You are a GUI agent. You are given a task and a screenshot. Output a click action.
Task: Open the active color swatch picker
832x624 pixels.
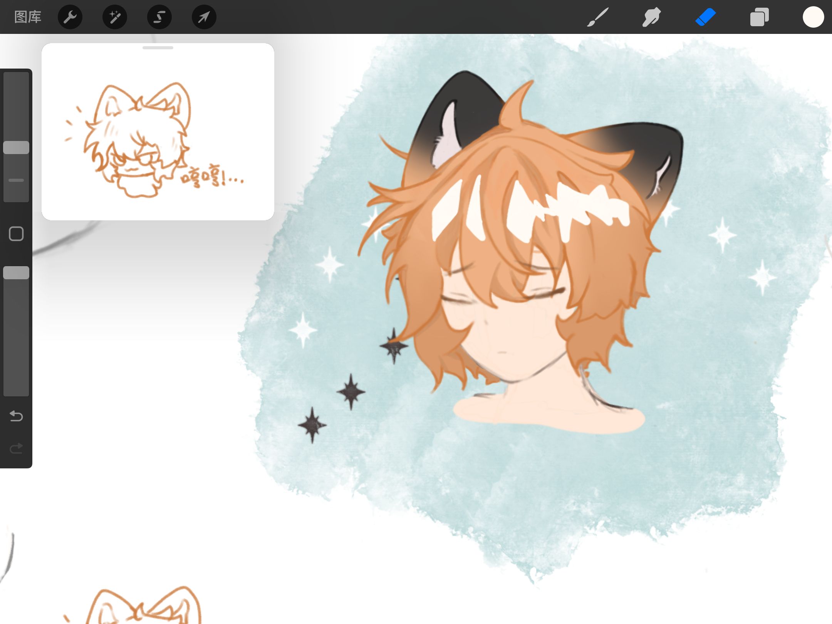coord(813,17)
